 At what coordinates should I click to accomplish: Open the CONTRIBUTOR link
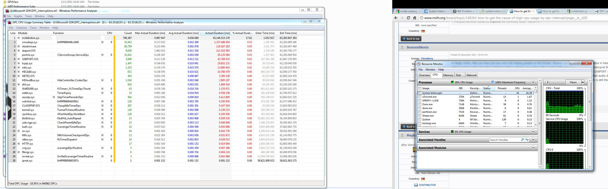coord(427,185)
